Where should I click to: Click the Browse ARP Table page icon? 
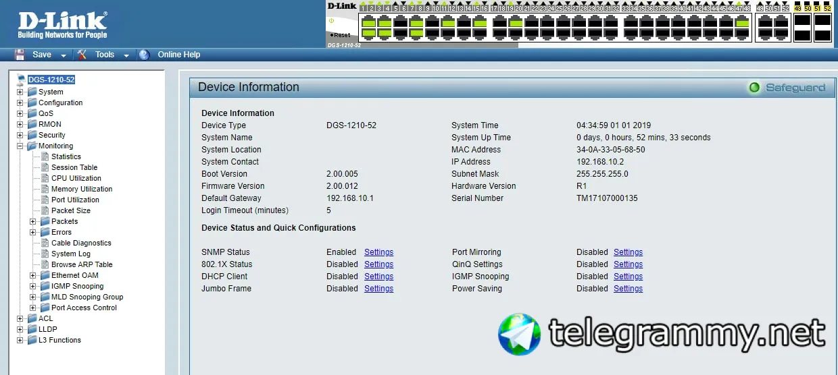45,264
